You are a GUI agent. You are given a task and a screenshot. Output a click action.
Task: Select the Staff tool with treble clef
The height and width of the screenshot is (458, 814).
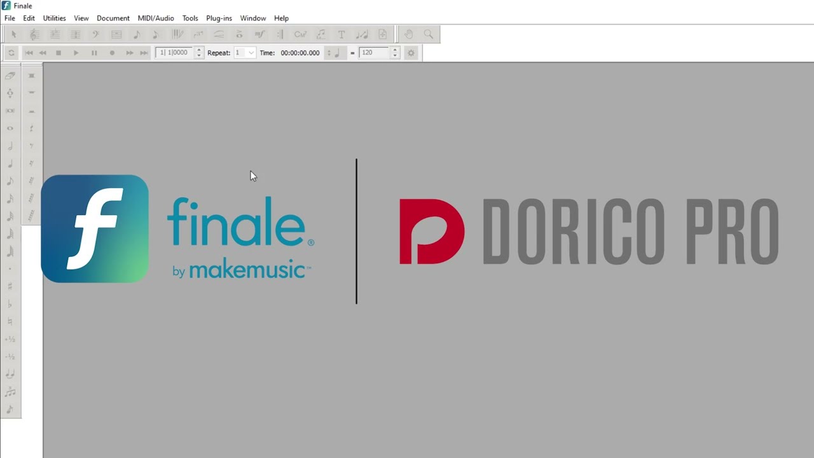pyautogui.click(x=34, y=34)
